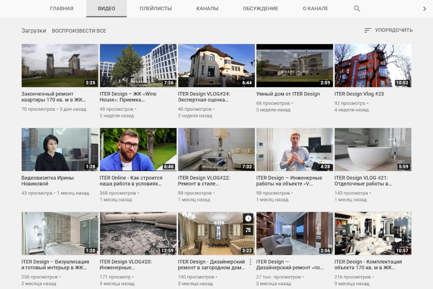The height and width of the screenshot is (289, 433).
Task: Click Watch Later clock icon on thumbnail
Action: coord(248,218)
